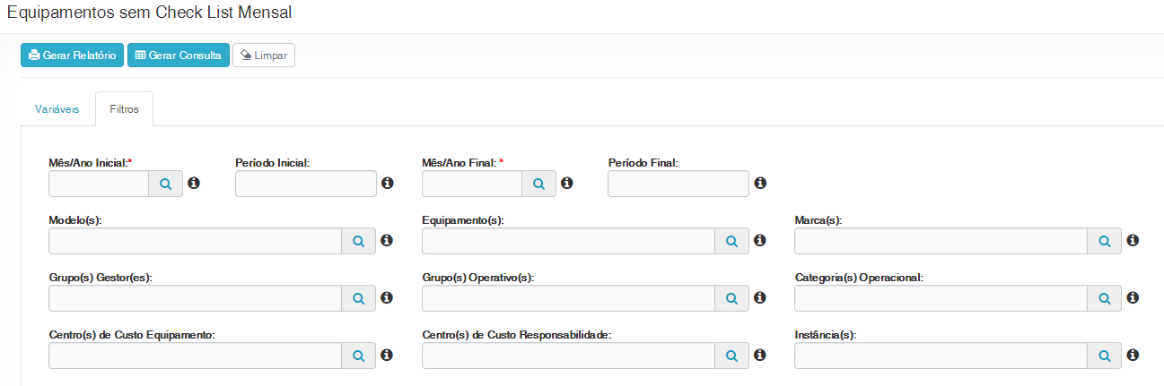Screen dimensions: 1164x386
Task: Select the Filtros tab
Action: [124, 109]
